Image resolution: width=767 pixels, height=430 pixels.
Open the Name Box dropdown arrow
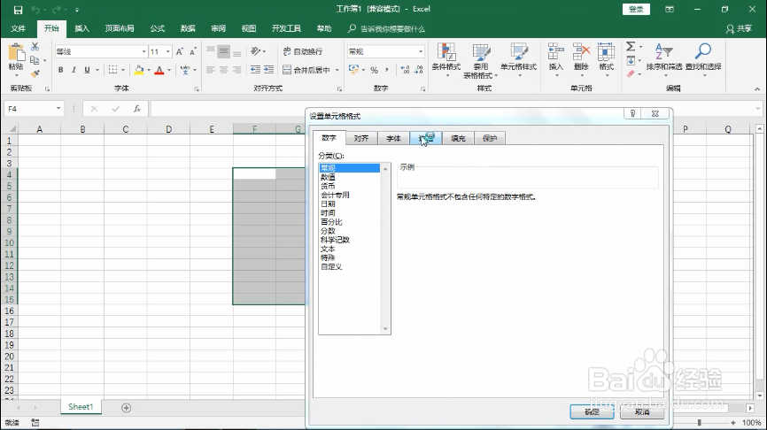click(58, 109)
